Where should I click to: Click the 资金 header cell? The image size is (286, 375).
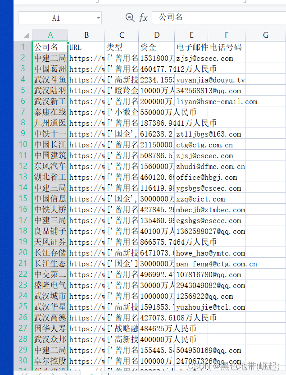[157, 47]
